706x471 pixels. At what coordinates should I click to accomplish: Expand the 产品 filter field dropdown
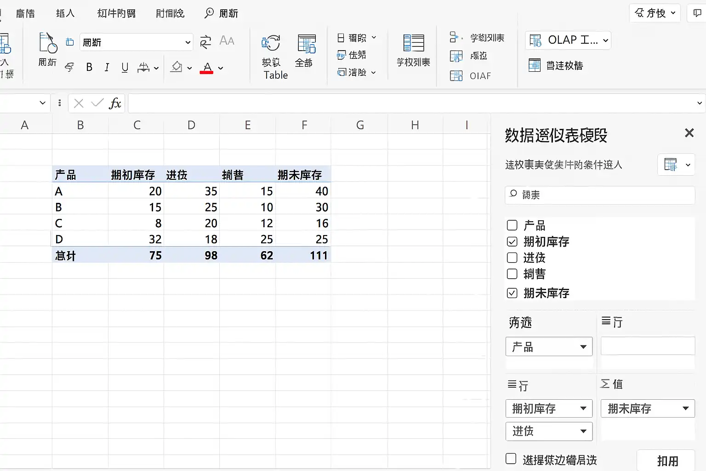(x=583, y=347)
